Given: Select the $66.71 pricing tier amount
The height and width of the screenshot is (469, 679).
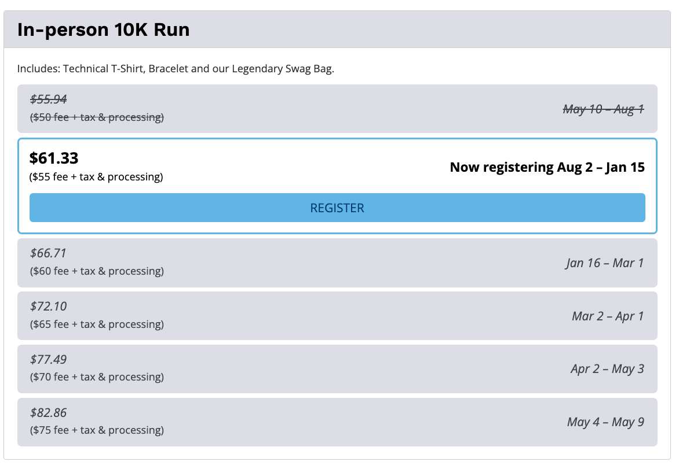Looking at the screenshot, I should coord(49,253).
